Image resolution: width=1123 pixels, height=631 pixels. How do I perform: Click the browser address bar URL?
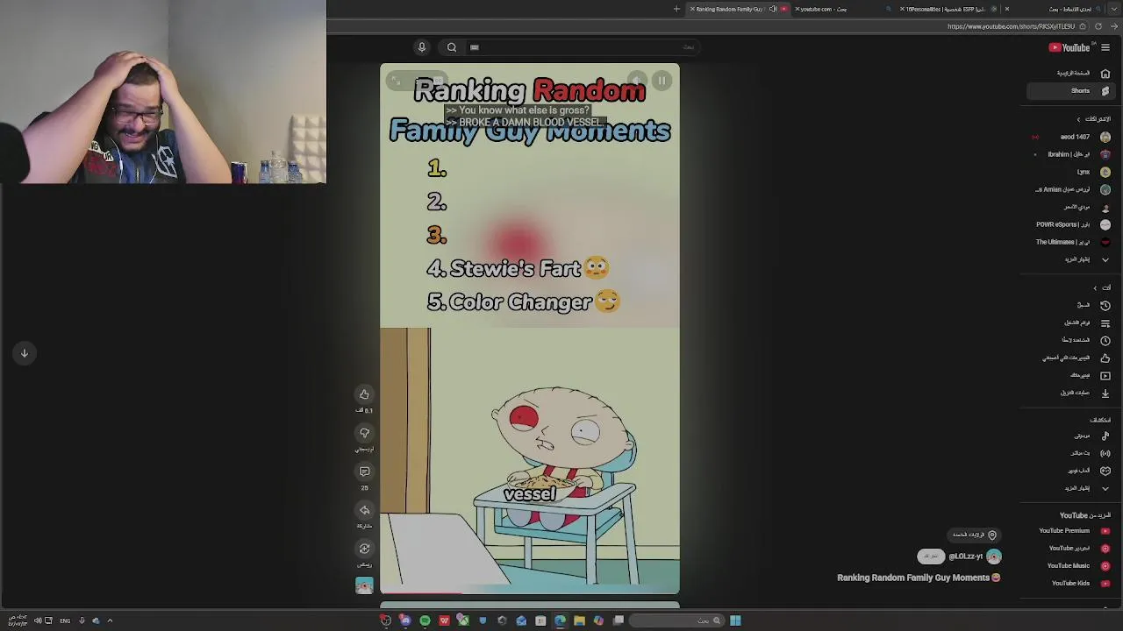pyautogui.click(x=1011, y=27)
